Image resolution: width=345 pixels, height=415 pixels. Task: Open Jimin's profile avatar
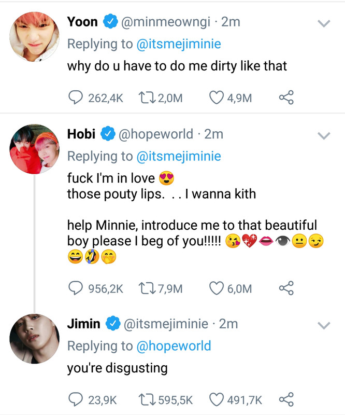(34, 338)
